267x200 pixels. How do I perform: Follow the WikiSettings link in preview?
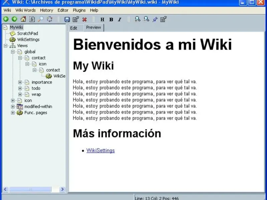click(100, 151)
